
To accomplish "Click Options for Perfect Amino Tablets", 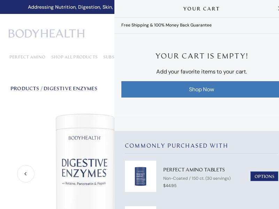I will click(x=264, y=176).
